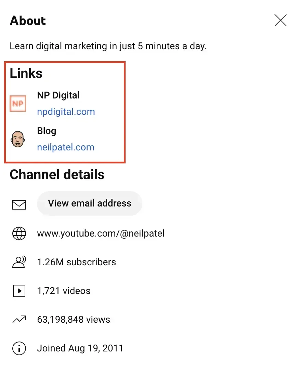
Task: Open the neilpatel.com blog link
Action: 66,147
